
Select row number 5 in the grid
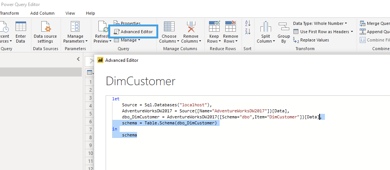90,114
